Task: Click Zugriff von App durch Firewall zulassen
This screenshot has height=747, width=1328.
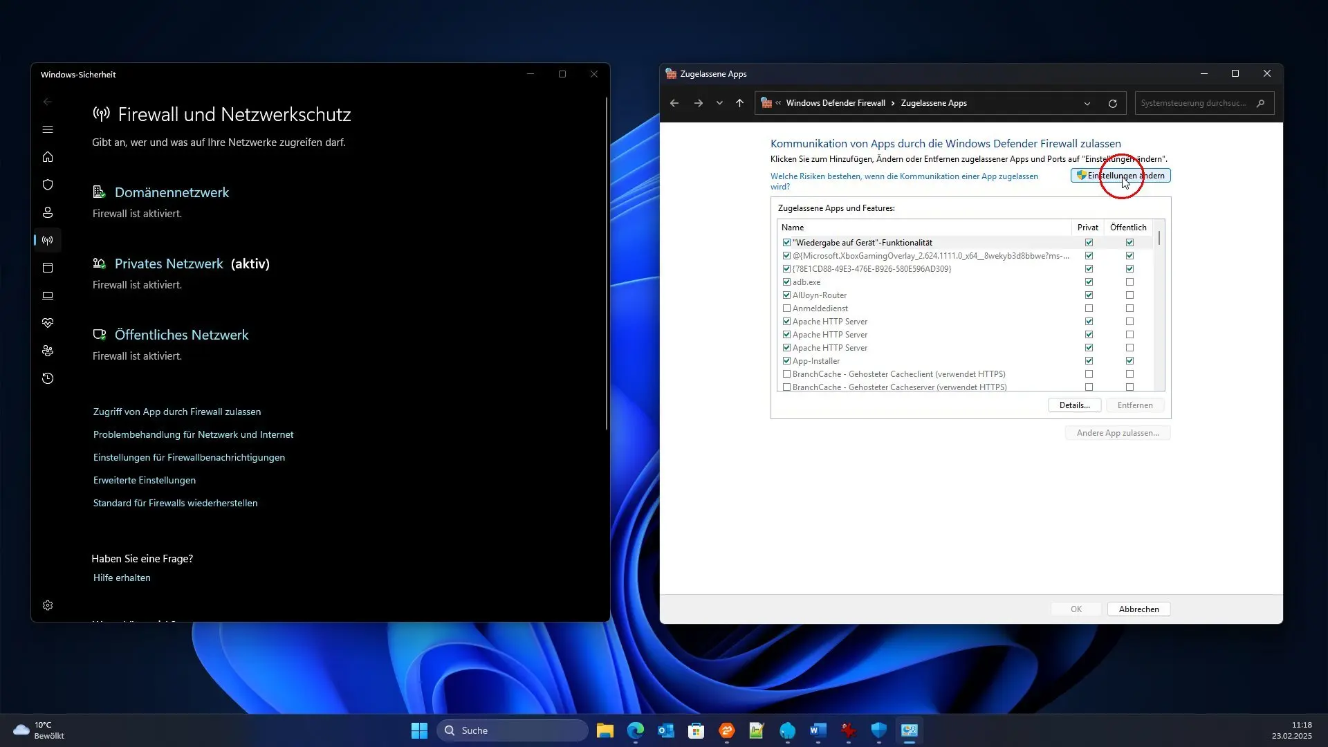Action: click(177, 412)
